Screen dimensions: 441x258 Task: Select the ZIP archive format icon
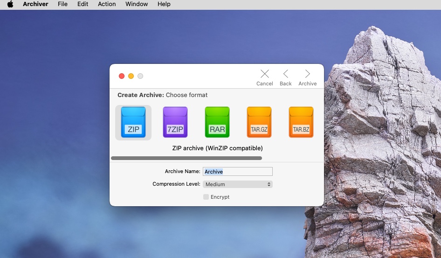click(x=133, y=122)
